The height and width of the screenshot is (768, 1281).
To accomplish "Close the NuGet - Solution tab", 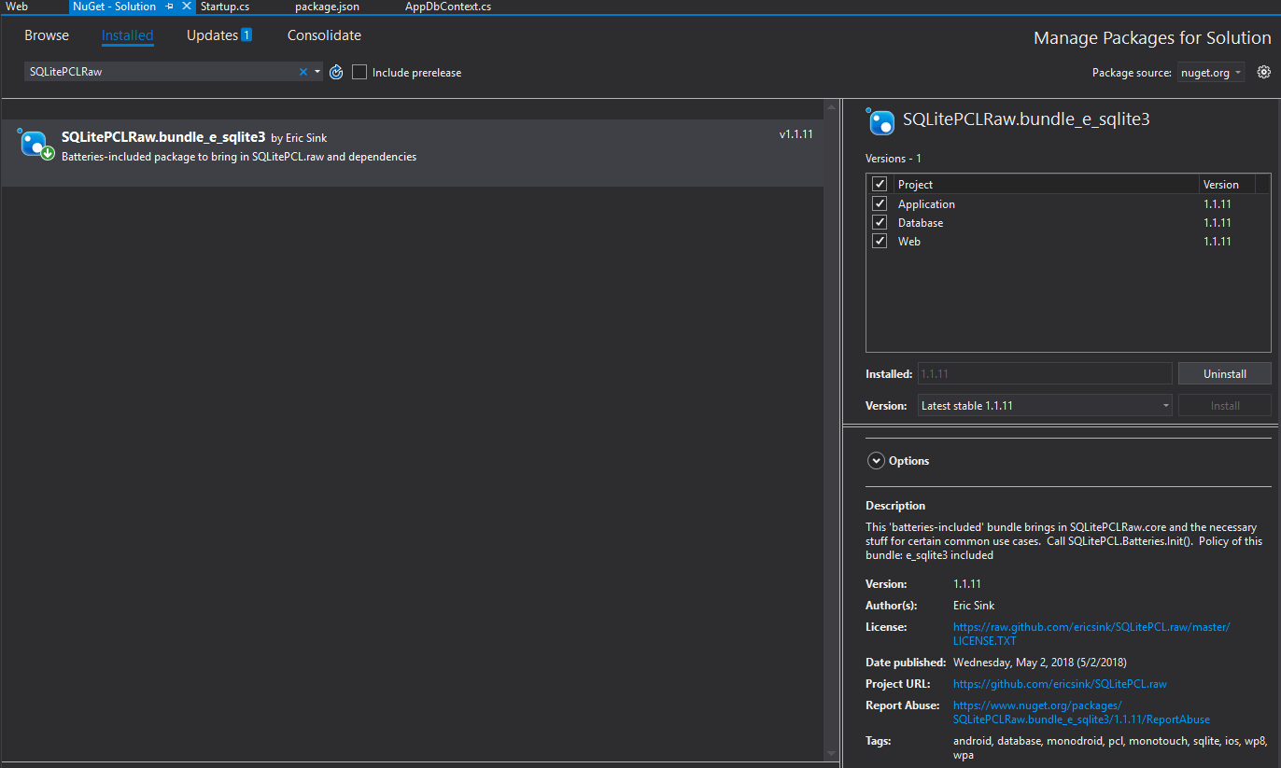I will [x=187, y=7].
